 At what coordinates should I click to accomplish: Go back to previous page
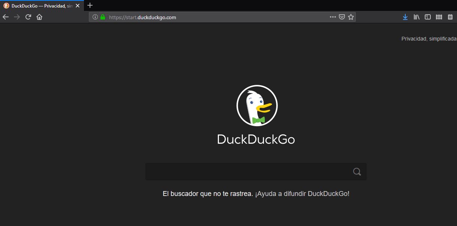[x=6, y=17]
